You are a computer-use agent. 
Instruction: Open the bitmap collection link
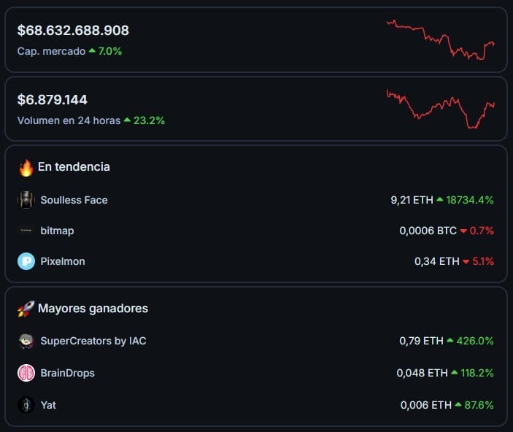[x=57, y=231]
